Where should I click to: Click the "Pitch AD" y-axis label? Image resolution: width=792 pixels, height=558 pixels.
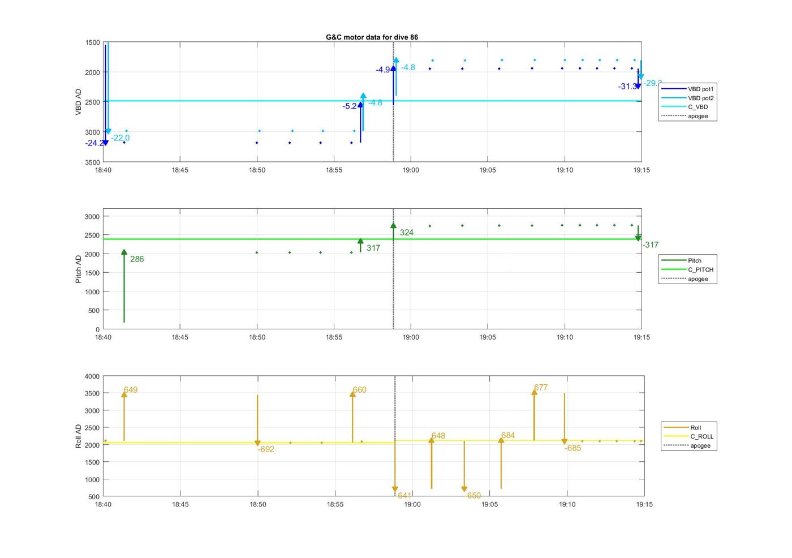[79, 269]
